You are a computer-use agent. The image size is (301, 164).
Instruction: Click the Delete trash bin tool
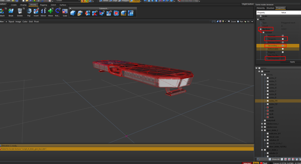20,11
